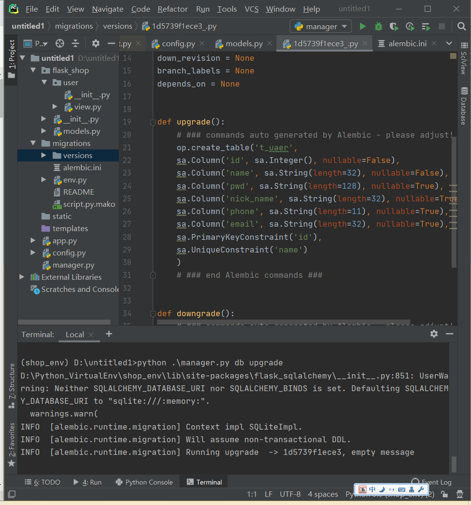
Task: Click the profiler run icon
Action: (410, 26)
